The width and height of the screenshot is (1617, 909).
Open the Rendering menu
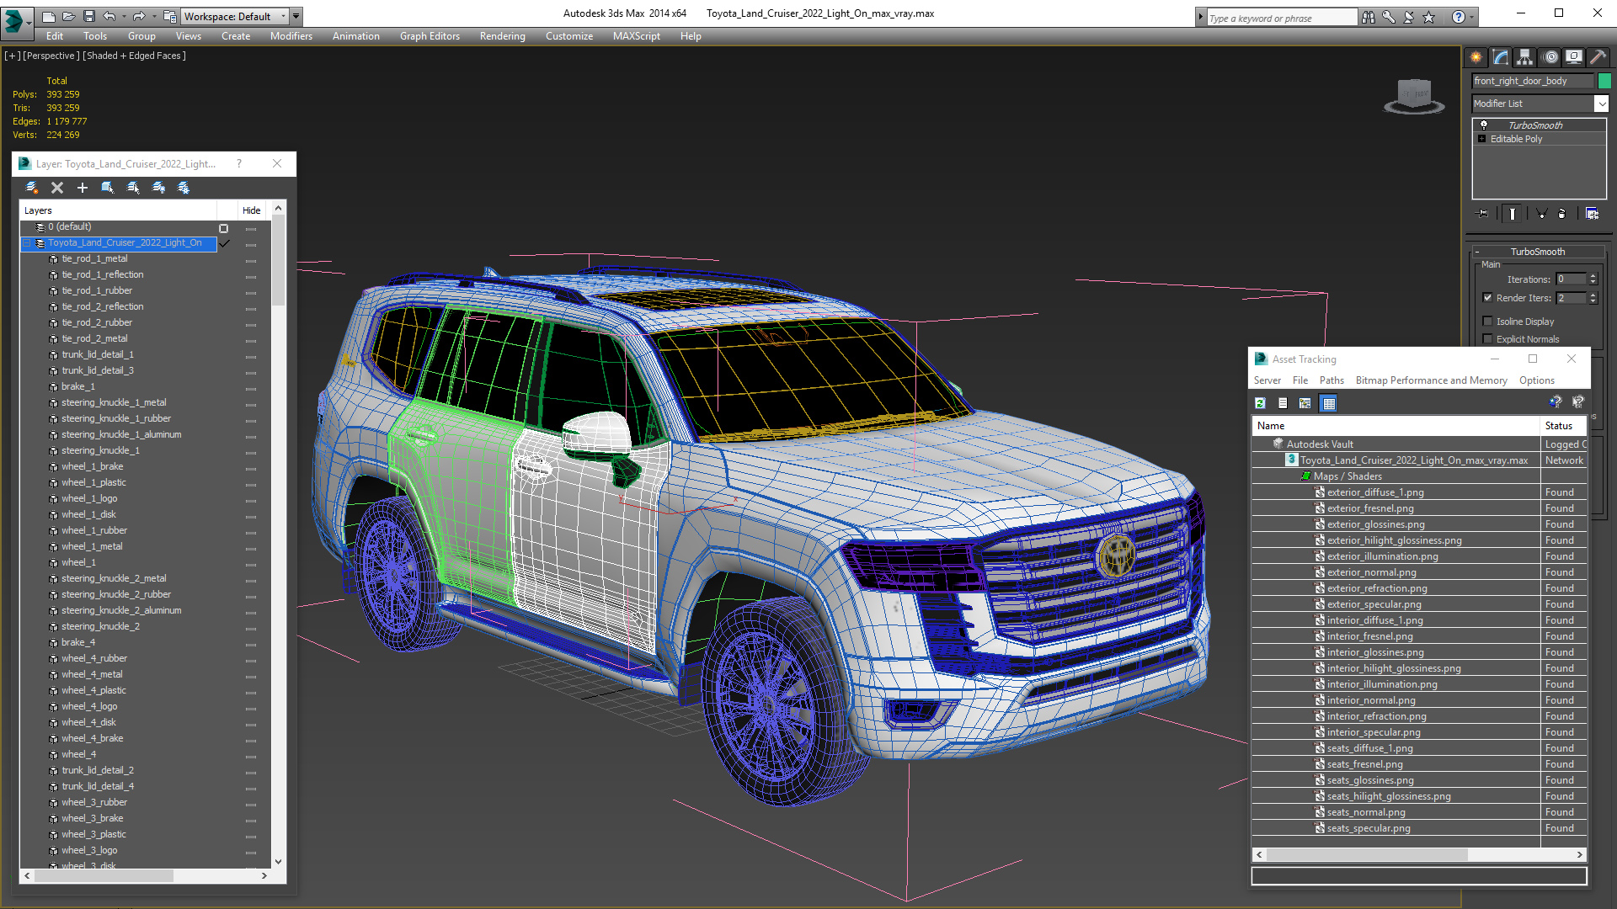click(x=502, y=36)
